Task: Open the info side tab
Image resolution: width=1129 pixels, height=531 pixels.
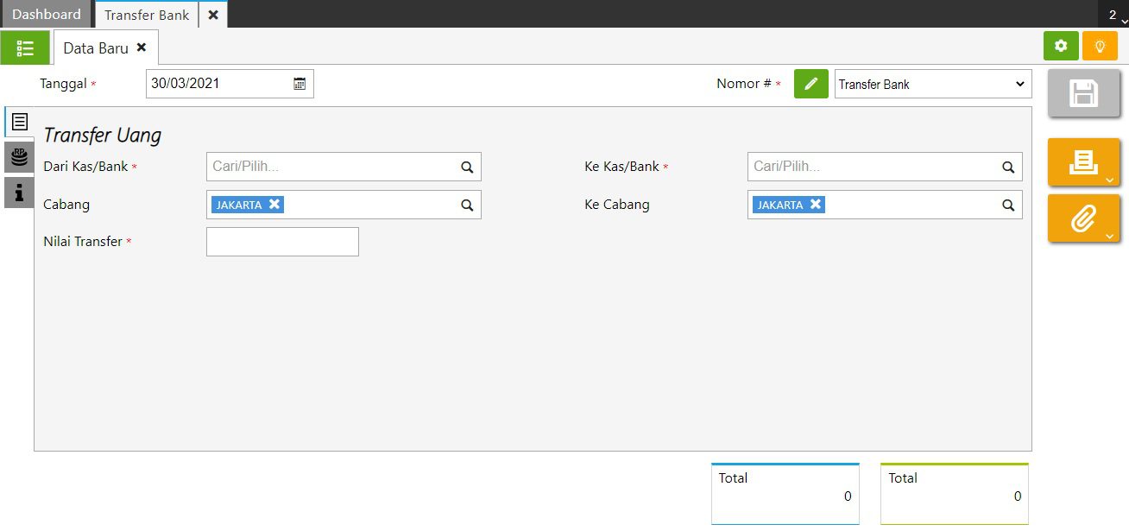Action: tap(19, 193)
